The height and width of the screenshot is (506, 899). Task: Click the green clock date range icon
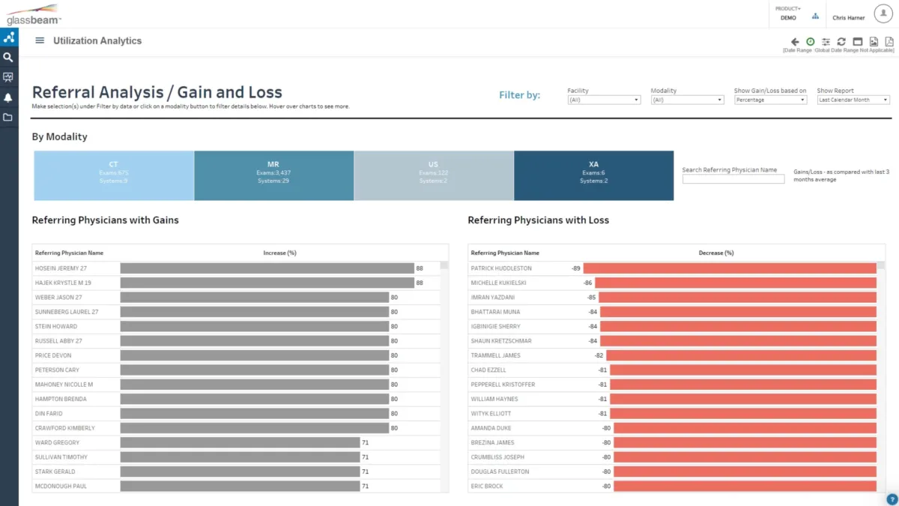810,42
